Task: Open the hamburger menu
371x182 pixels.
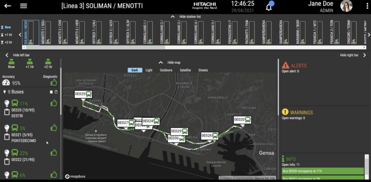Action: (23, 6)
